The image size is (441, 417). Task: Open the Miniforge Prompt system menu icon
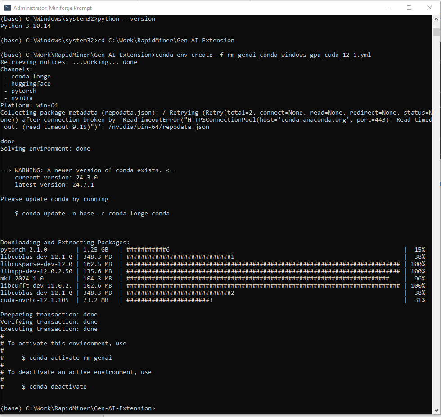pos(7,8)
